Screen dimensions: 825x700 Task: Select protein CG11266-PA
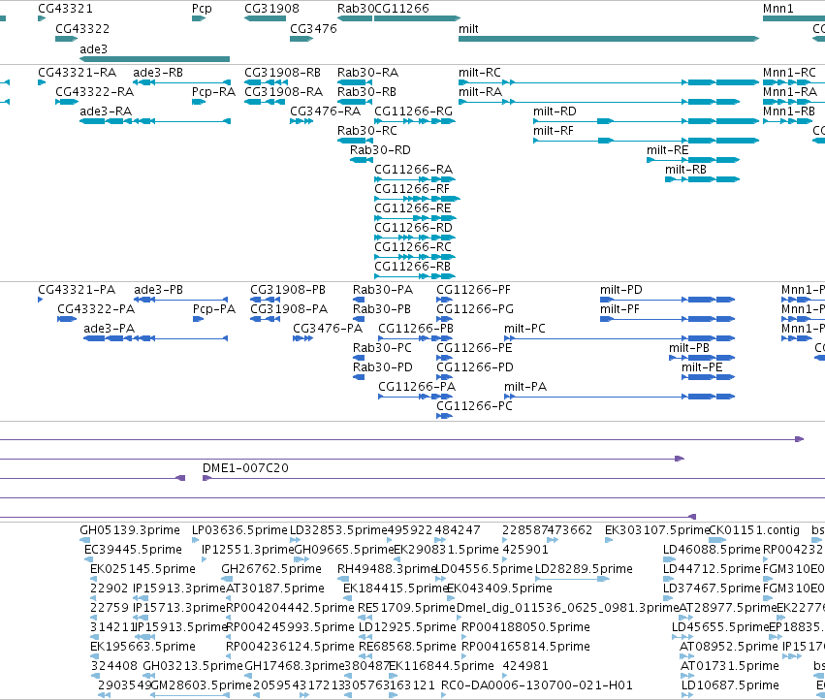[x=416, y=397]
